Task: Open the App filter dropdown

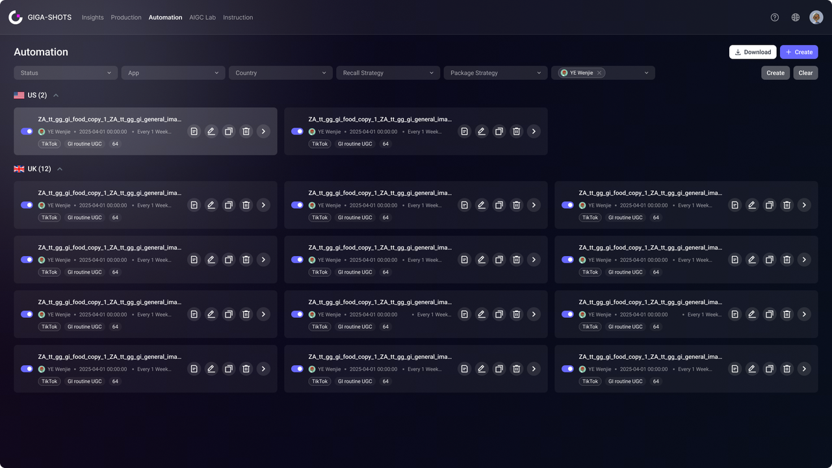Action: [x=173, y=73]
